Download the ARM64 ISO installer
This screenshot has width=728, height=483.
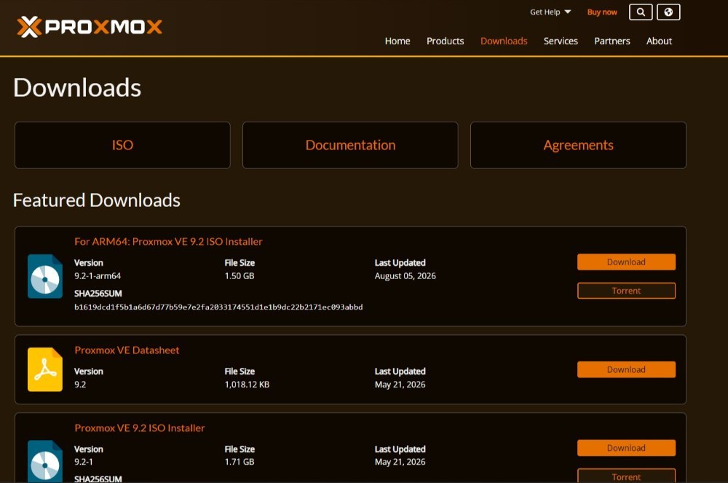[x=626, y=262]
